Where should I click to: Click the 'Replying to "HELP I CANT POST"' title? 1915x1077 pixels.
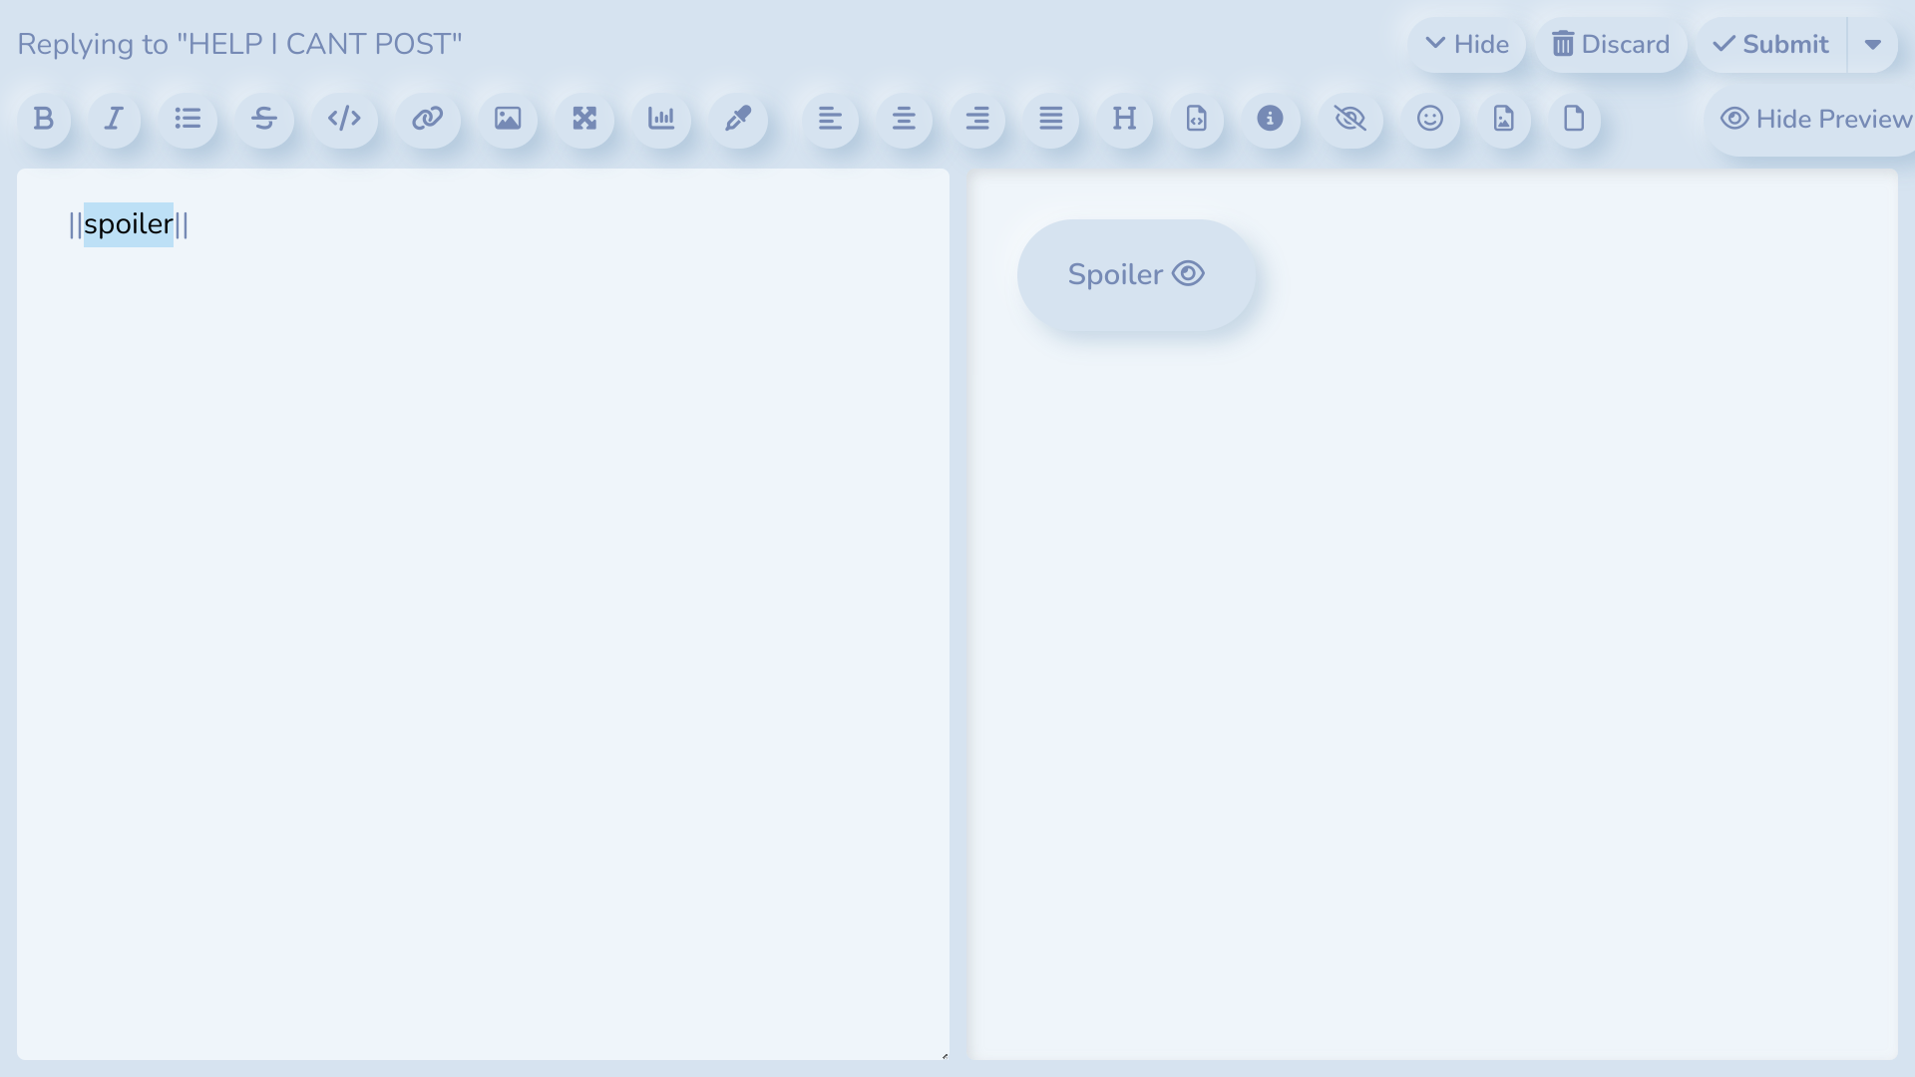[x=239, y=44]
